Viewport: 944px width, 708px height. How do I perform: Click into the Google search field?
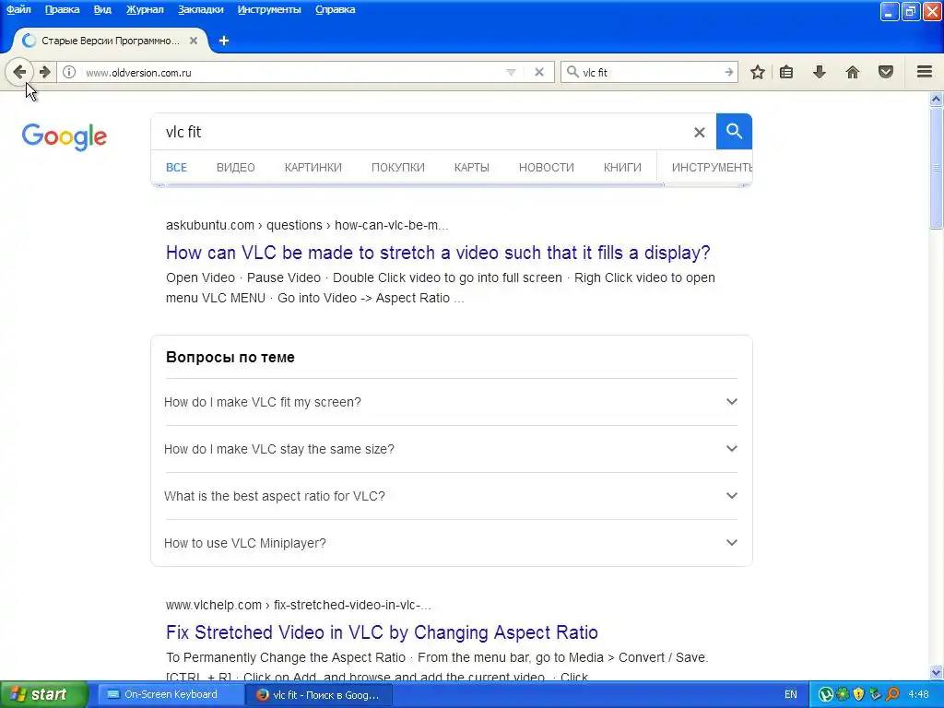(421, 132)
